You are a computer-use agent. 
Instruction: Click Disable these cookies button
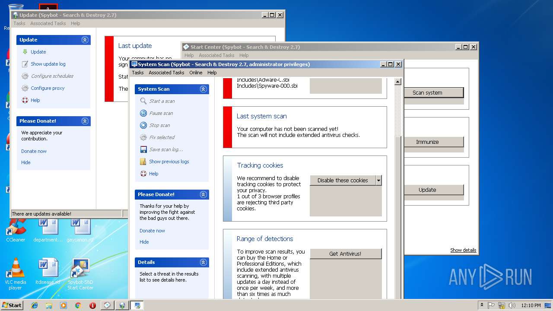point(343,181)
